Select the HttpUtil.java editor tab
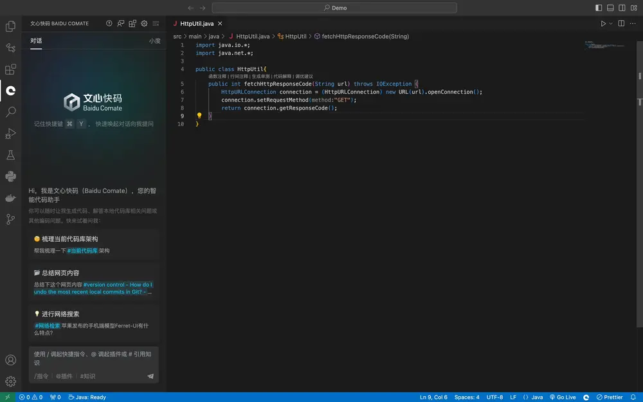This screenshot has width=643, height=402. click(x=196, y=24)
